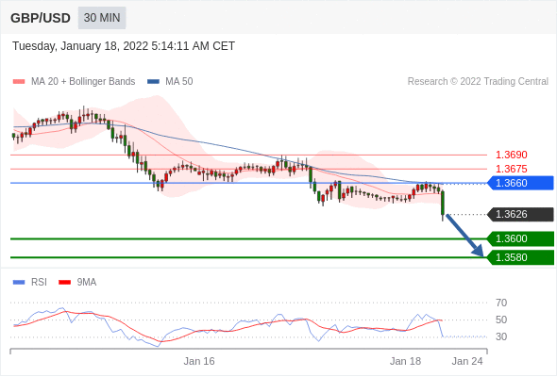The width and height of the screenshot is (557, 377).
Task: Select the GBP/USD pair title
Action: tap(41, 18)
